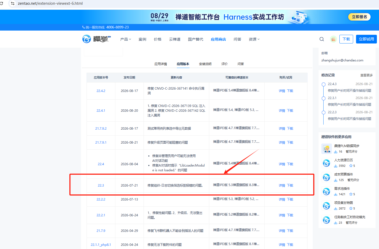Screen dimensions: 379x249
Task: Click the star rating icon for 人力资源日历
Action: (351, 166)
